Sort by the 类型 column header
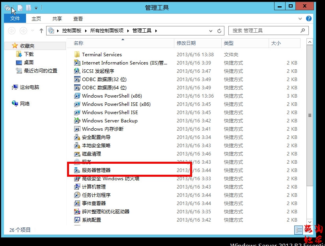Viewport: 325px width, 246px height. [245, 43]
